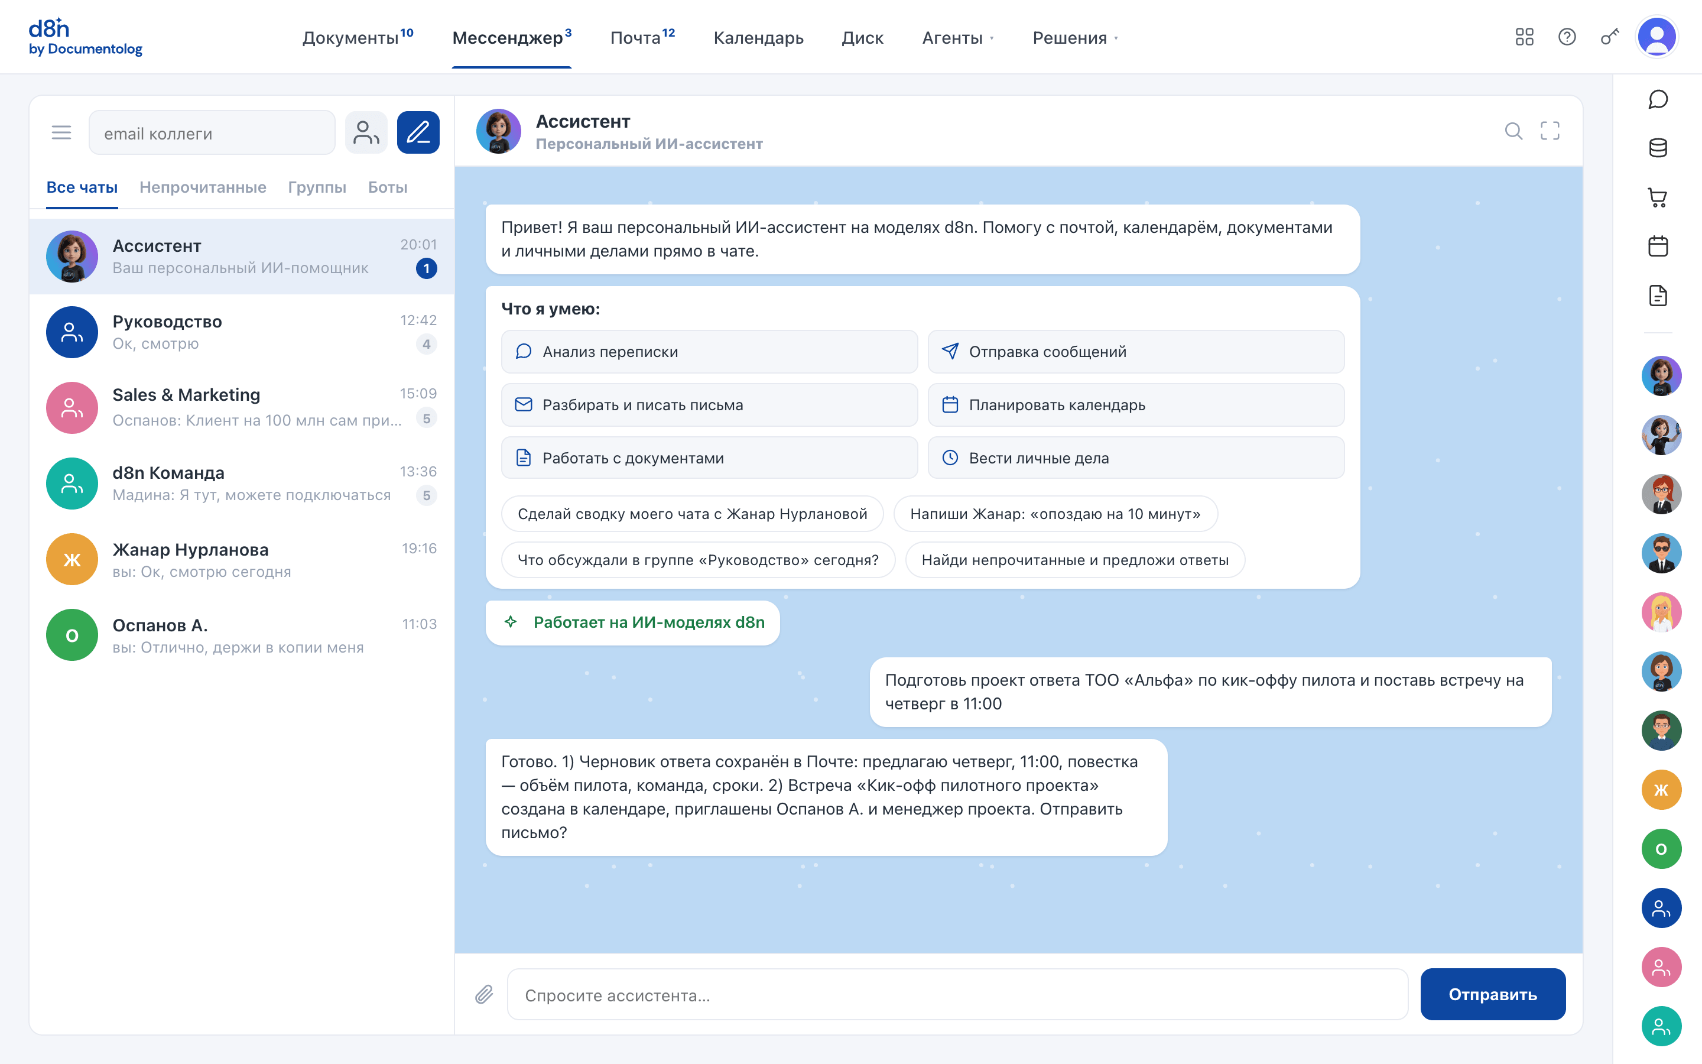The height and width of the screenshot is (1064, 1702).
Task: Open the apps grid icon
Action: click(x=1524, y=37)
